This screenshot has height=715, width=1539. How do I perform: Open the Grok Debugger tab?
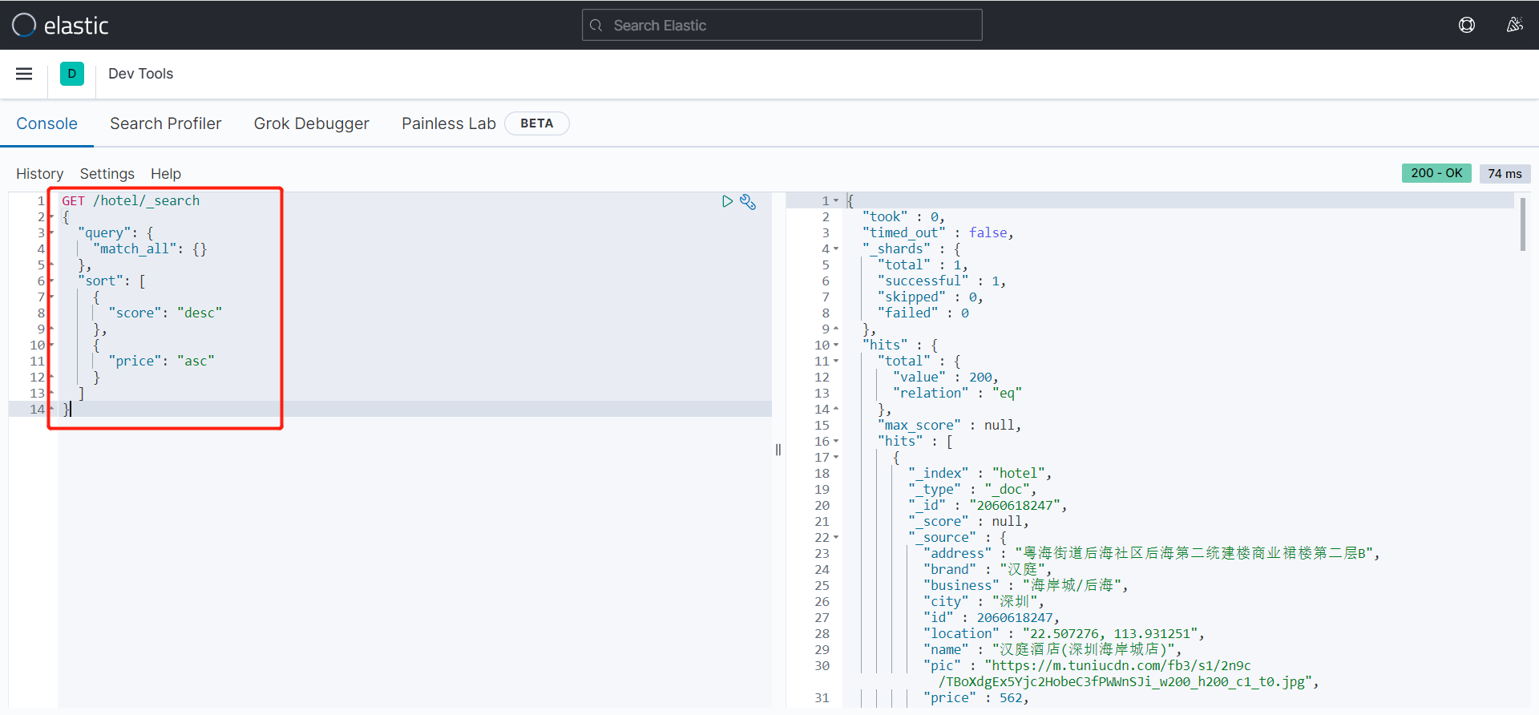click(x=312, y=123)
